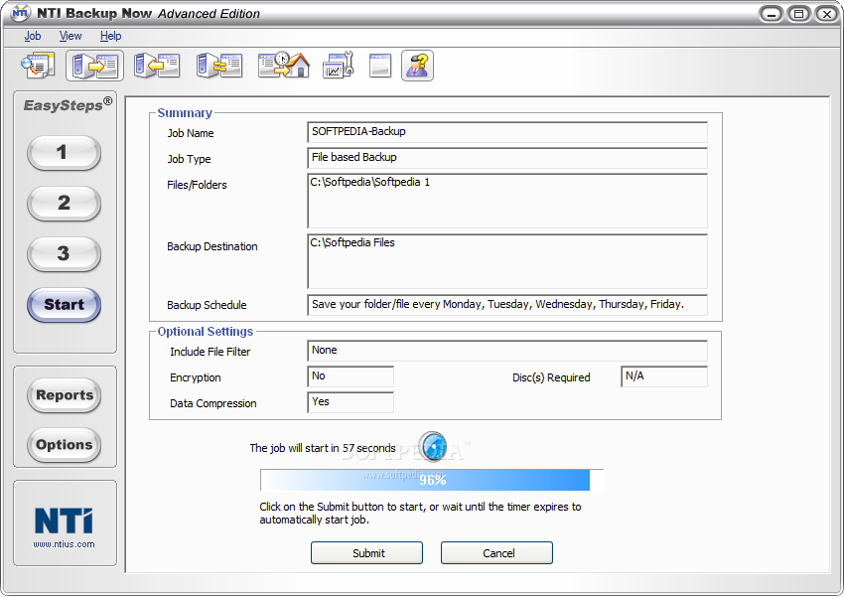Viewport: 845px width, 597px height.
Task: Maximize the NTI Backup Now window
Action: tap(798, 14)
